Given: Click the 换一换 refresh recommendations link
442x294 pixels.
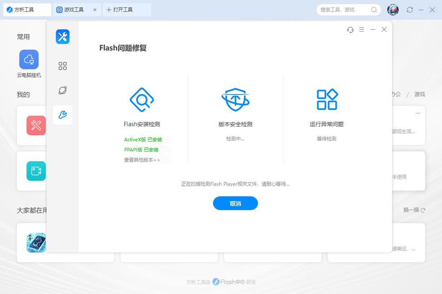Looking at the screenshot, I should coord(414,210).
